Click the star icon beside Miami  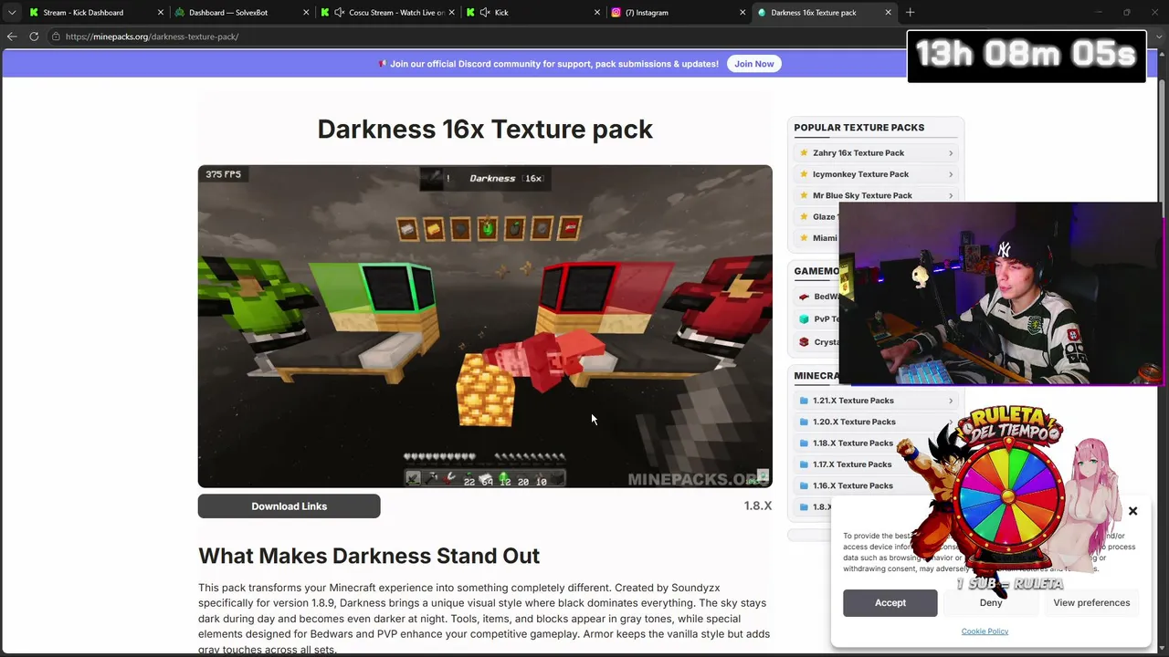click(x=804, y=238)
